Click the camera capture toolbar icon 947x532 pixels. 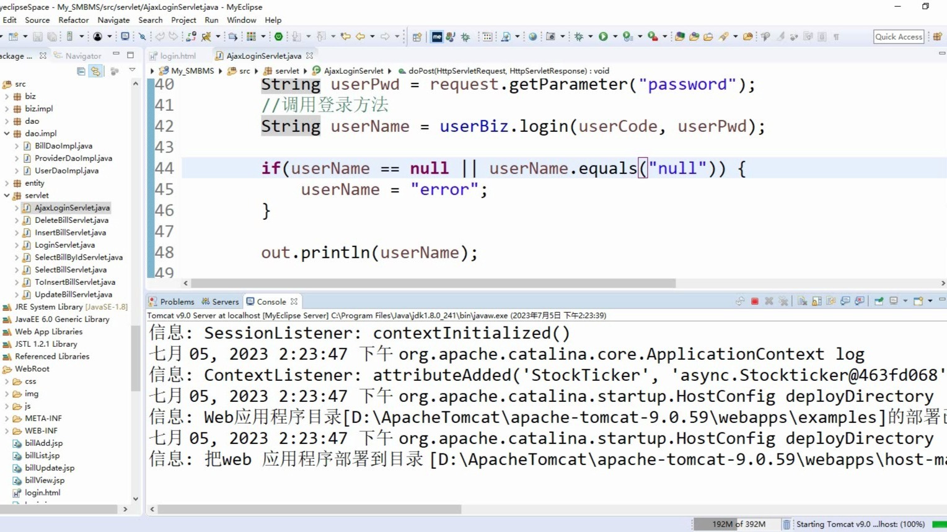point(550,37)
